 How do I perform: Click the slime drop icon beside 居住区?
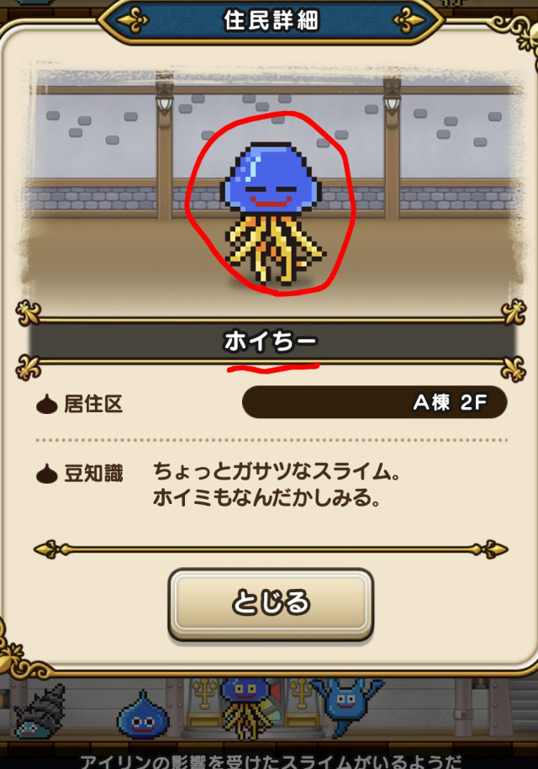point(47,404)
